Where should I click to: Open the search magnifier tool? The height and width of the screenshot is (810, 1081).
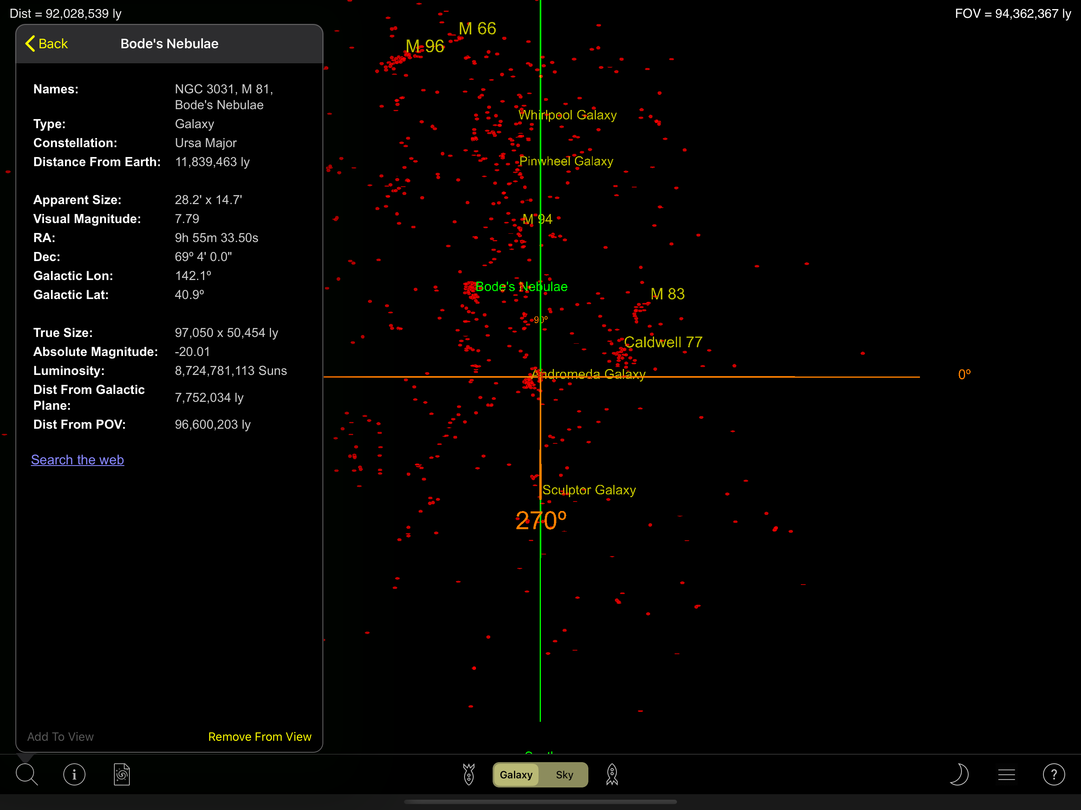(27, 774)
